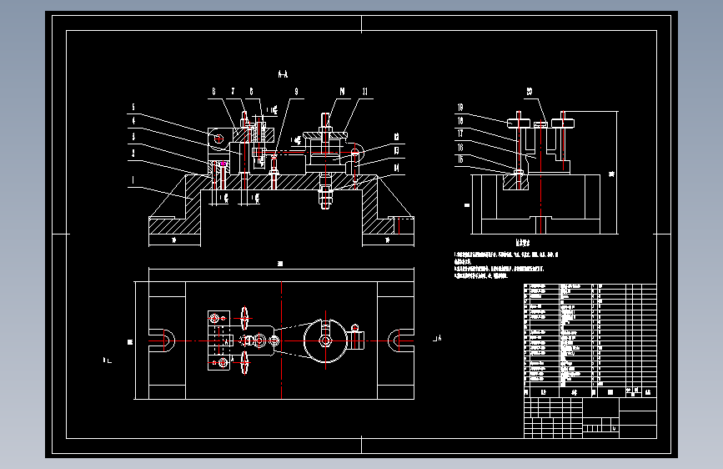Select the right foot width dimension in section
The height and width of the screenshot is (469, 723).
[x=387, y=240]
